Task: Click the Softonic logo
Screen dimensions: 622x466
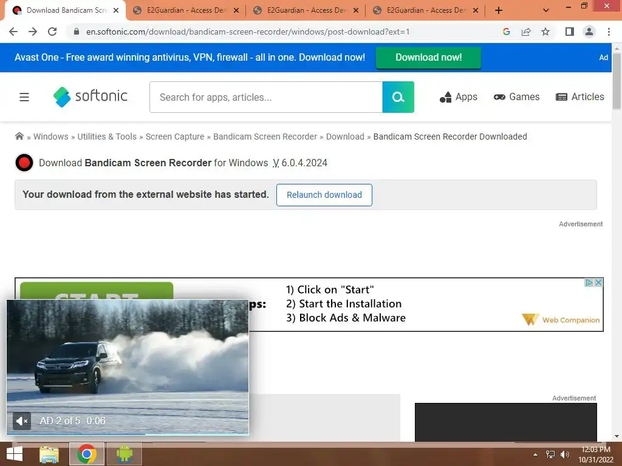Action: pyautogui.click(x=91, y=96)
